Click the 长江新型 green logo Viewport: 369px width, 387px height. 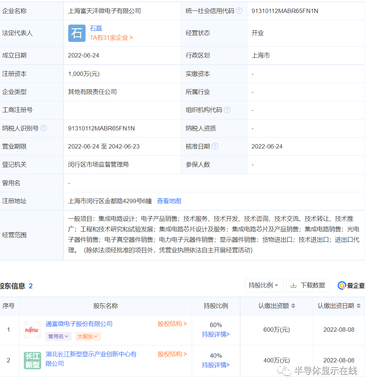click(x=32, y=361)
